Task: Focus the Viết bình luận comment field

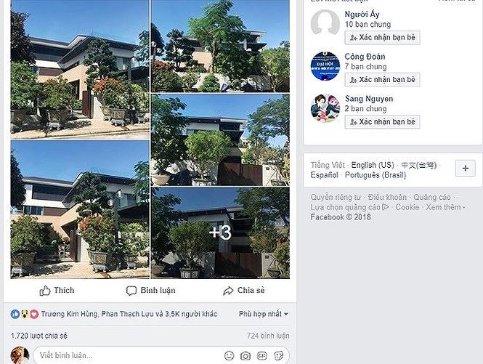Action: click(128, 356)
